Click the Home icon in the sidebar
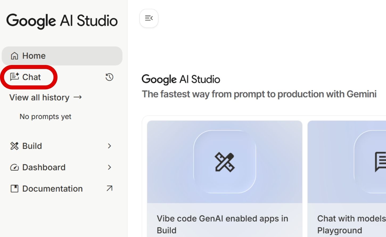386x237 pixels. [14, 56]
